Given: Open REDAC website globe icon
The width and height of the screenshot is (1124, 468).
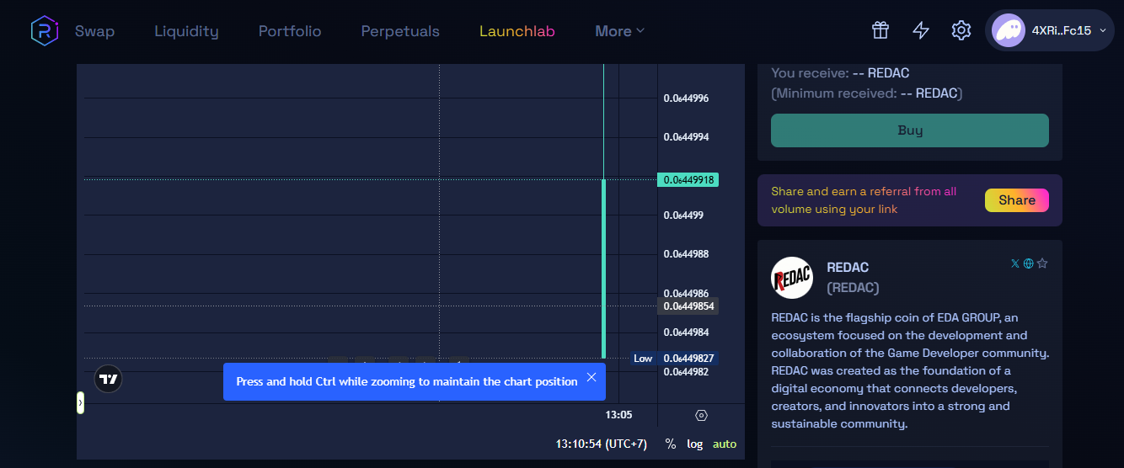Looking at the screenshot, I should pos(1028,263).
